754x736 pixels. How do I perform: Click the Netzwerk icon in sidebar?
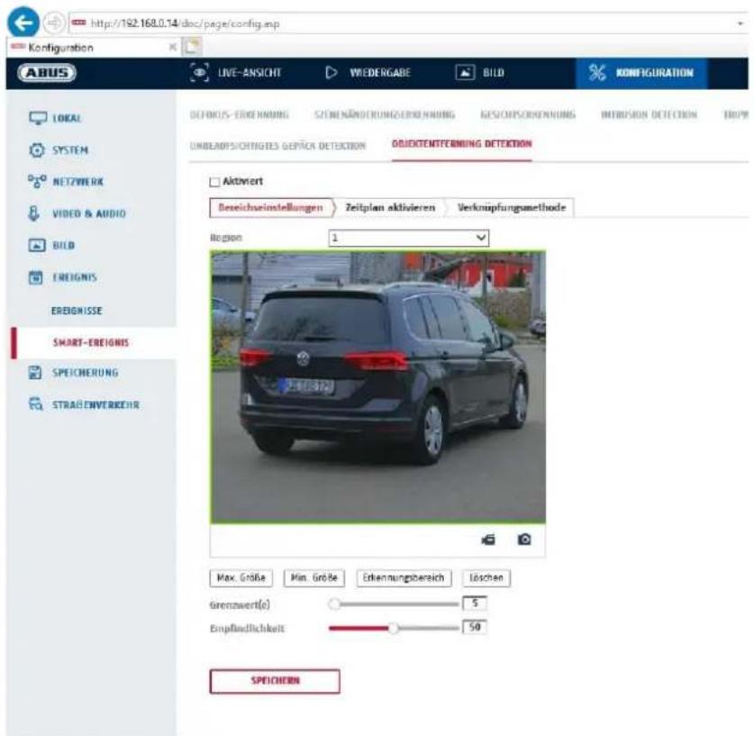(x=37, y=181)
